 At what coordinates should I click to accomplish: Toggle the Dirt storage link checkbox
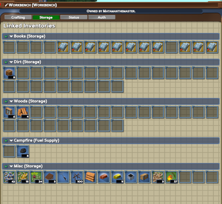(6, 62)
